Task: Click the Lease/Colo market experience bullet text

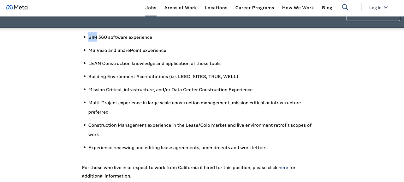Action: coord(200,125)
